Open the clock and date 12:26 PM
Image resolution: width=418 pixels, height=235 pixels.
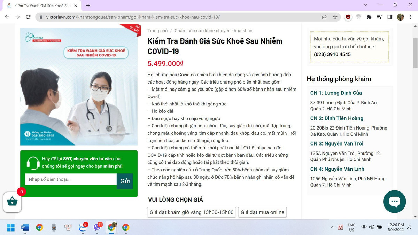pyautogui.click(x=396, y=227)
